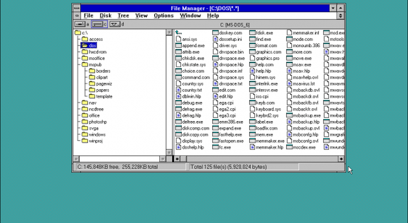Select the country.txt document icon
This screenshot has width=408, height=223.
(x=178, y=90)
